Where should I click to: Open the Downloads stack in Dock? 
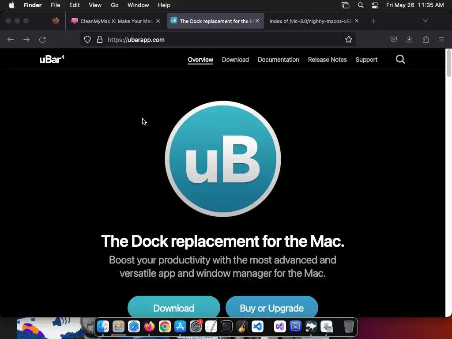click(326, 327)
